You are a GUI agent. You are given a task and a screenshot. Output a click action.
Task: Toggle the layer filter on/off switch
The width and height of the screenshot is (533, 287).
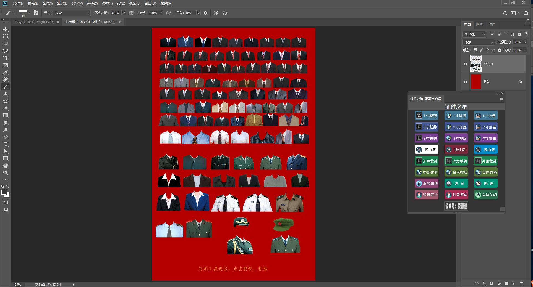point(526,34)
